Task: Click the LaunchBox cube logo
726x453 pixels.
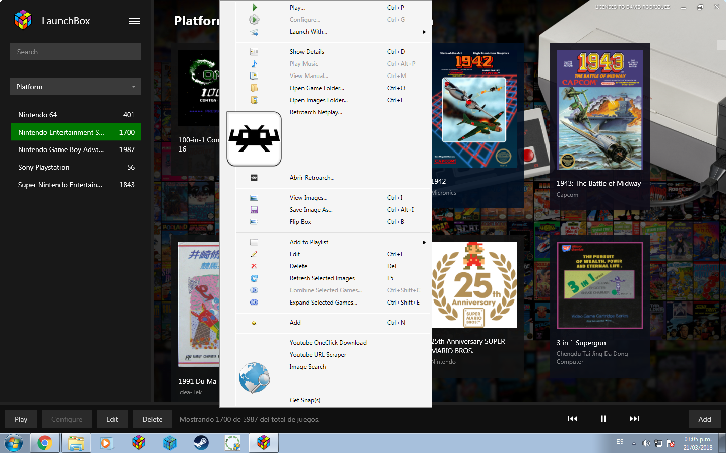Action: 23,20
